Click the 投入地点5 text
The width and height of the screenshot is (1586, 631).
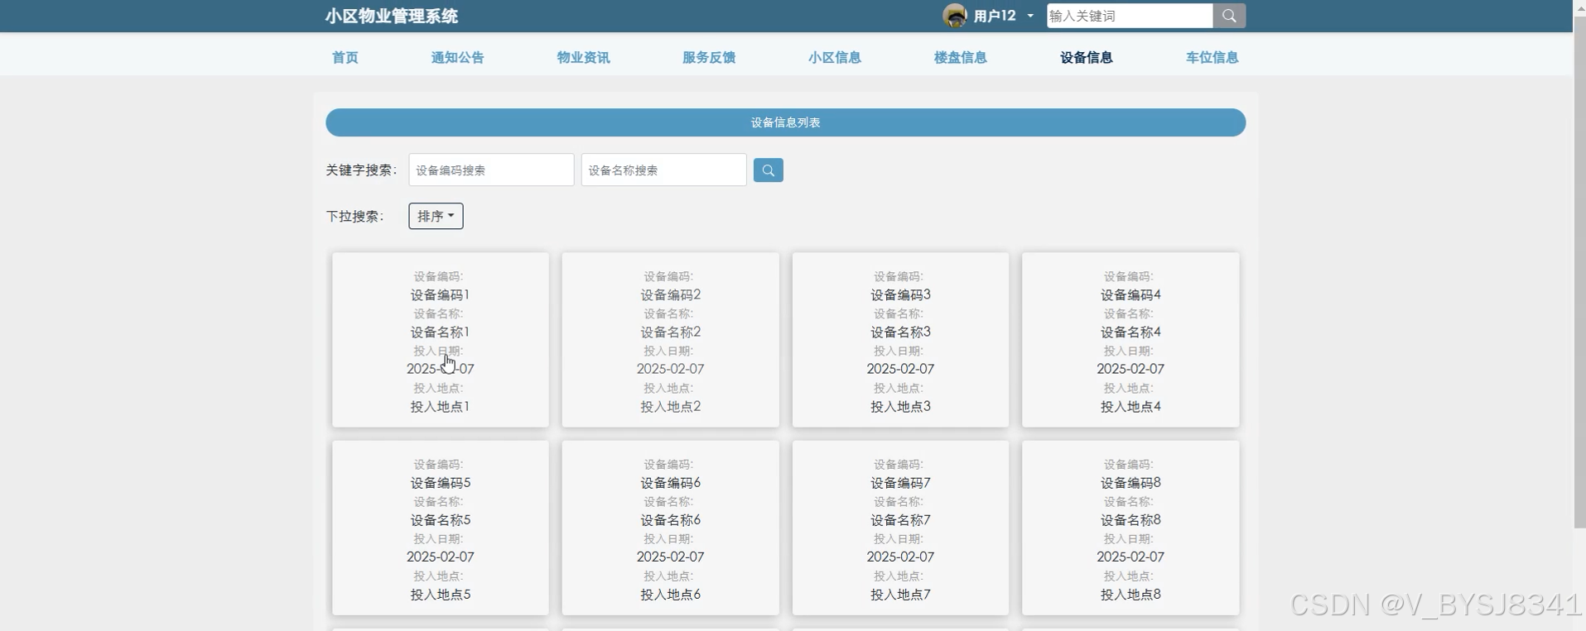pos(441,594)
